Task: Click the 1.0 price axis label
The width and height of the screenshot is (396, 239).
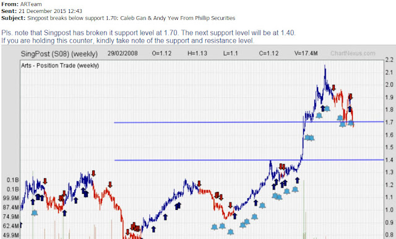Action: coord(389,210)
